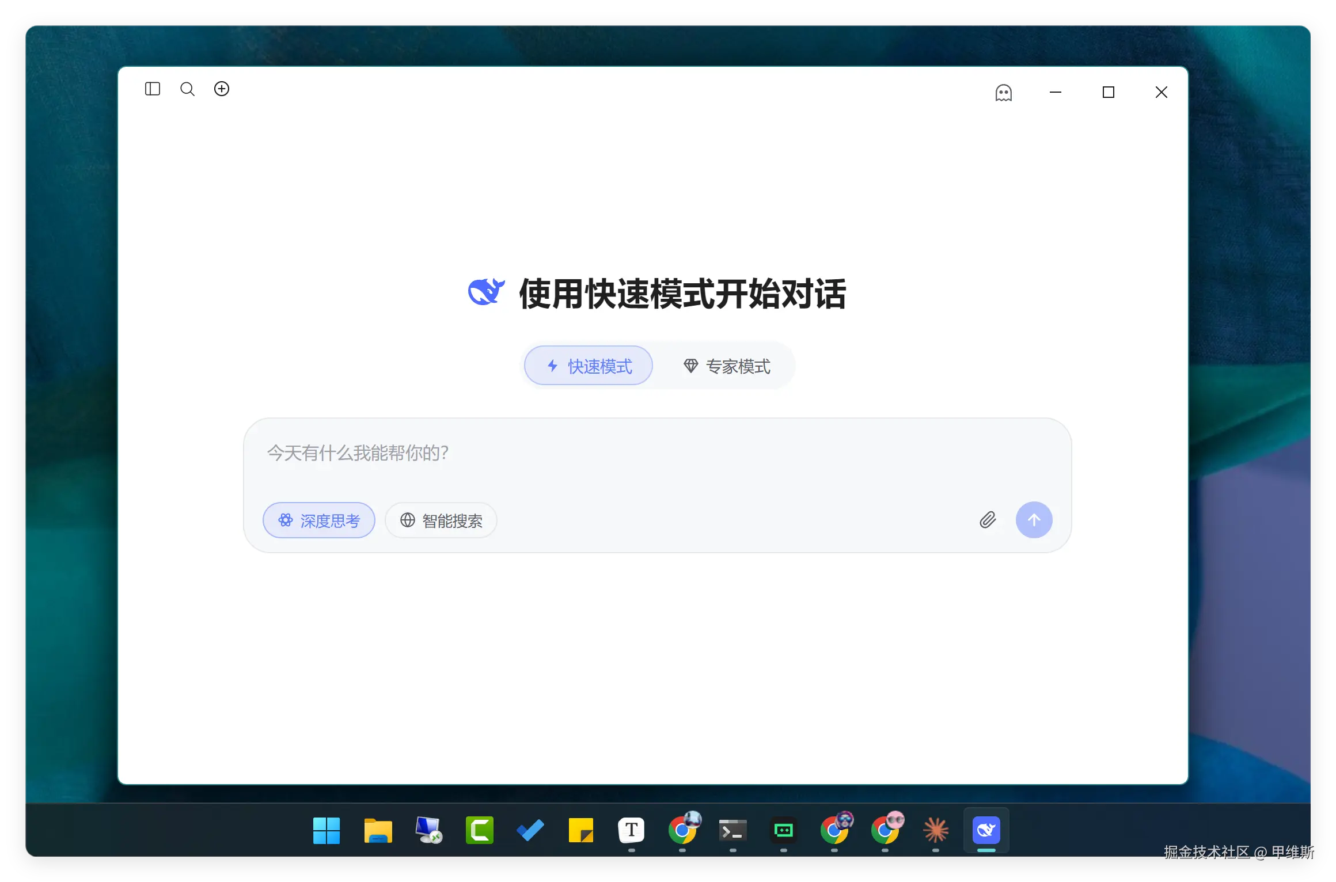Click the DeepSeek icon in the taskbar
The image size is (1336, 882).
pos(986,830)
